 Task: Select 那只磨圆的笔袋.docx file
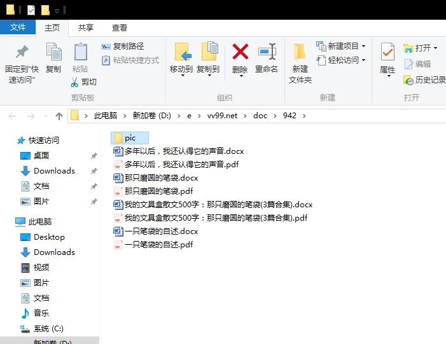(156, 177)
